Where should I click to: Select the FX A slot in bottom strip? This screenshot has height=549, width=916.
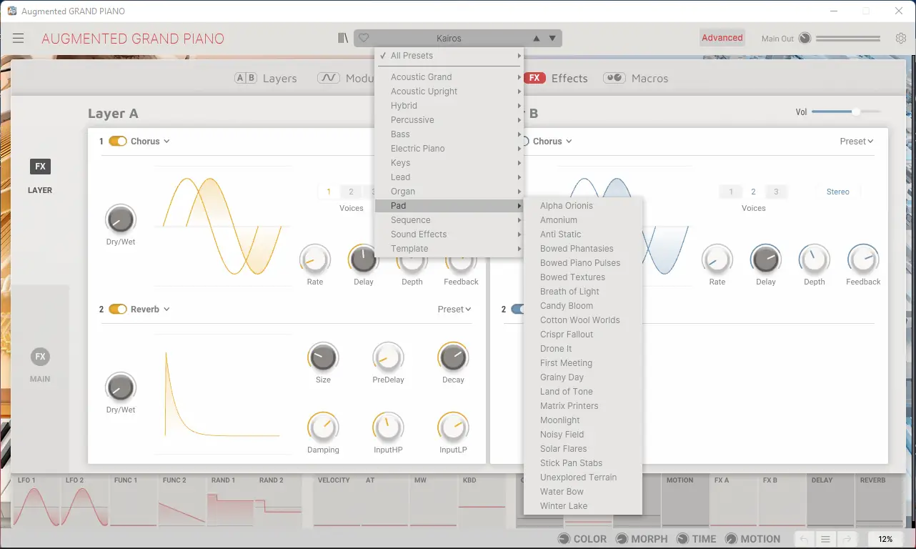tap(734, 500)
